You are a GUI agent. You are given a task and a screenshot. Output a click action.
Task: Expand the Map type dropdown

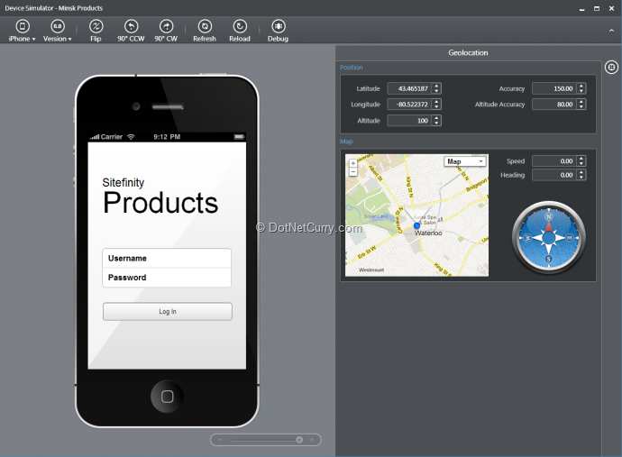click(x=465, y=161)
